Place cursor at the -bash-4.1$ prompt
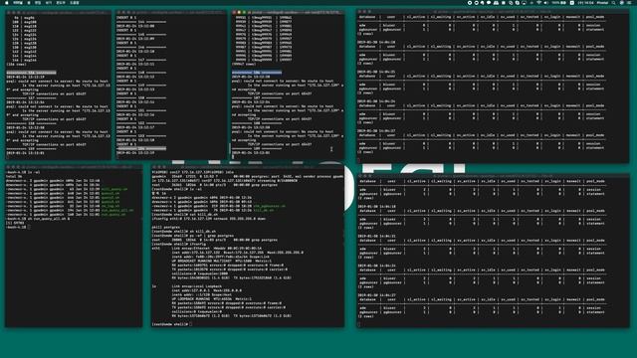The width and height of the screenshot is (637, 358). click(29, 227)
